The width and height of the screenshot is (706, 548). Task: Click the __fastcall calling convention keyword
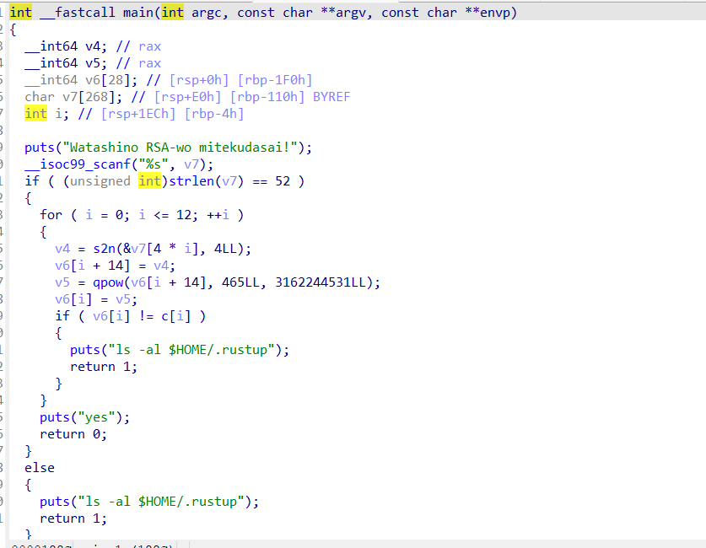[x=78, y=13]
